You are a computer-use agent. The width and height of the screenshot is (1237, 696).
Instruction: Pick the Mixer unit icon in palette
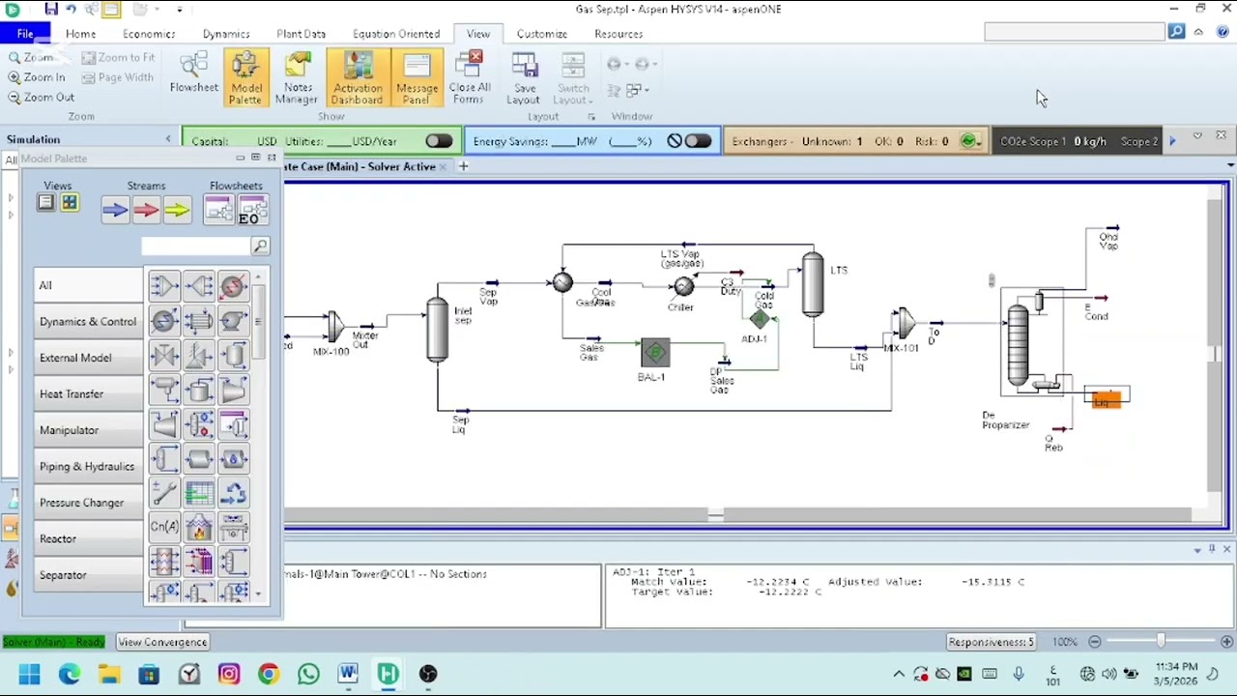pos(164,286)
